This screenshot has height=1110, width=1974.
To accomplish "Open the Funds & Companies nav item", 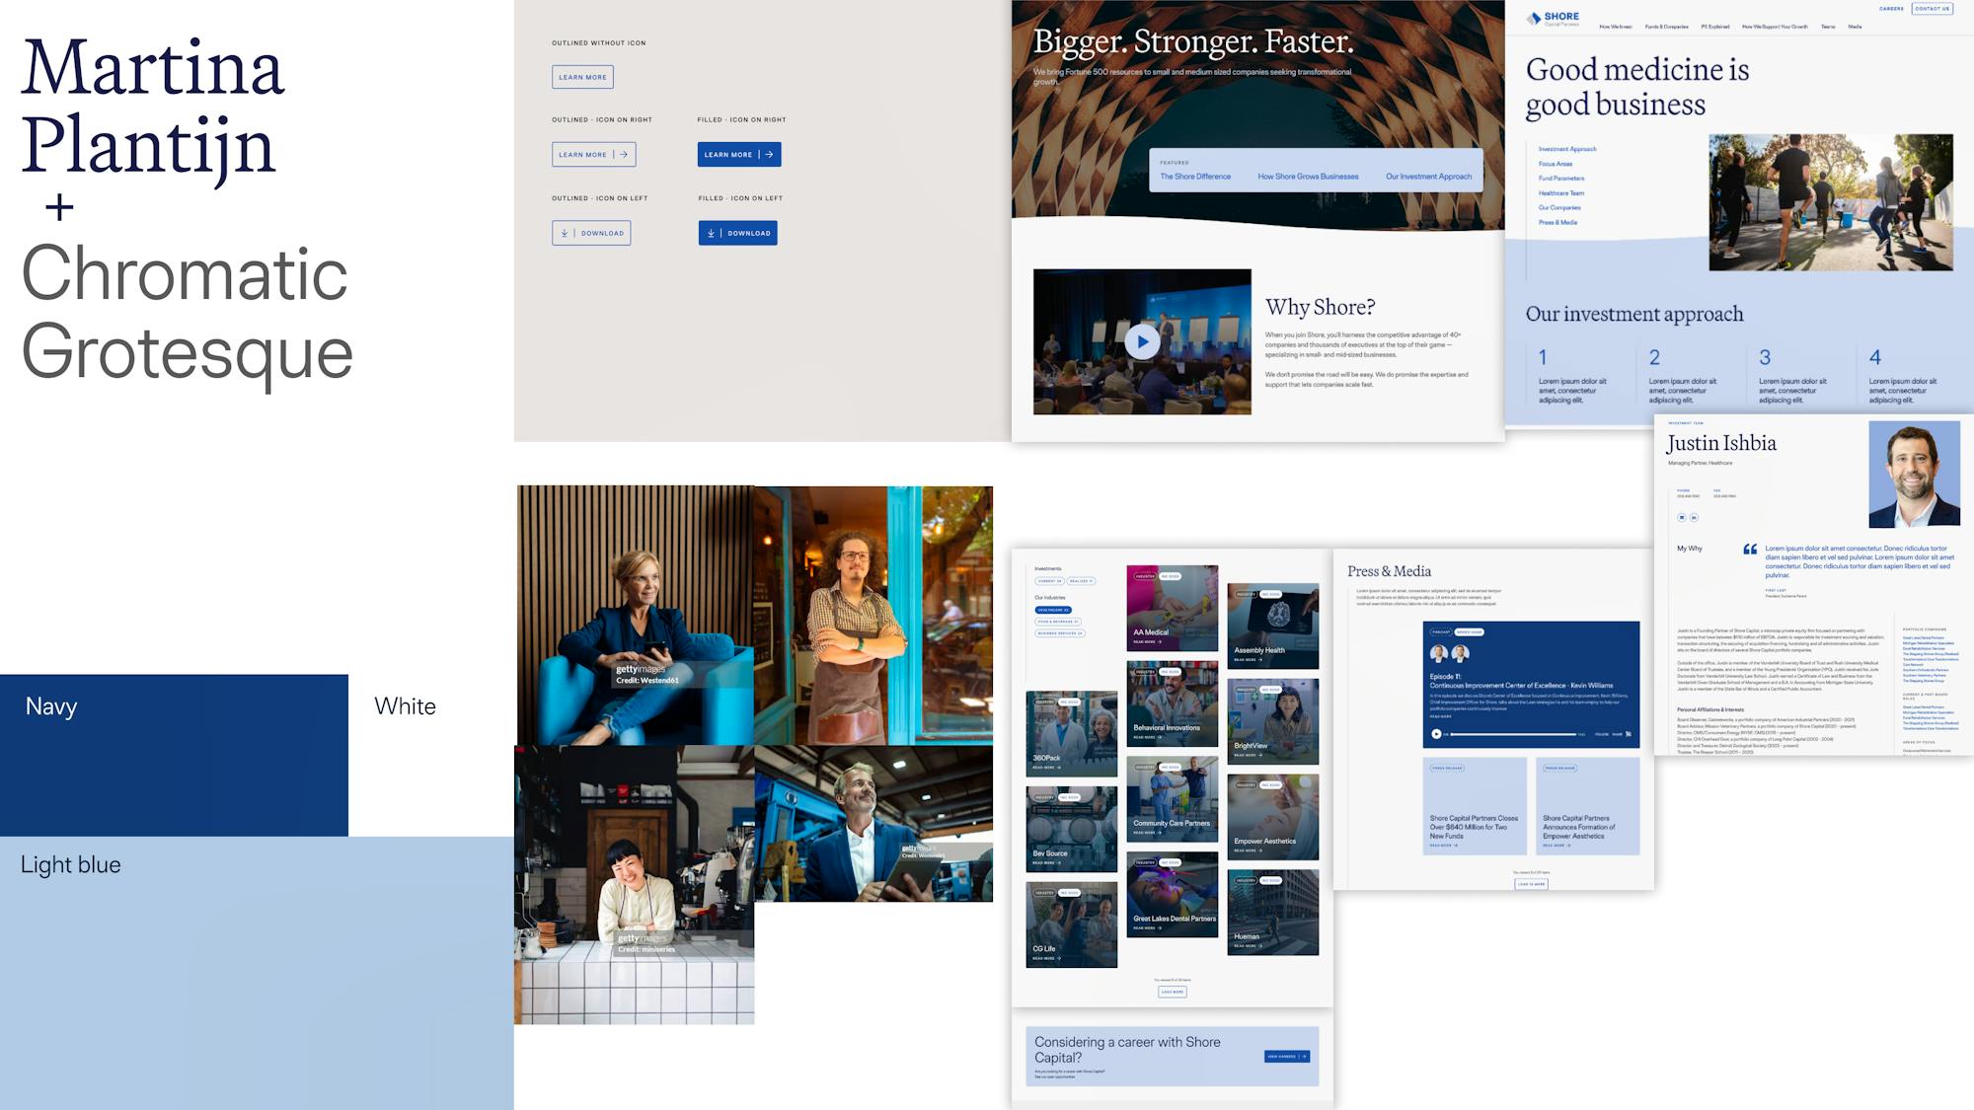I will (x=1666, y=27).
